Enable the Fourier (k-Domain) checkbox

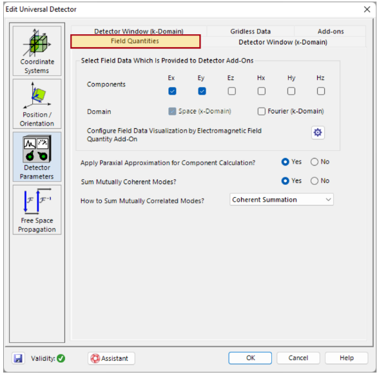(x=261, y=111)
